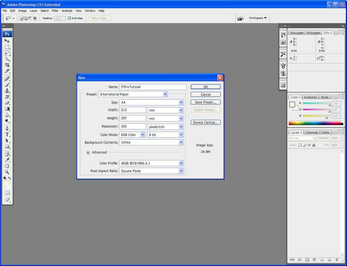This screenshot has height=266, width=347.
Task: Open the Size dropdown showing A4
Action: click(152, 102)
